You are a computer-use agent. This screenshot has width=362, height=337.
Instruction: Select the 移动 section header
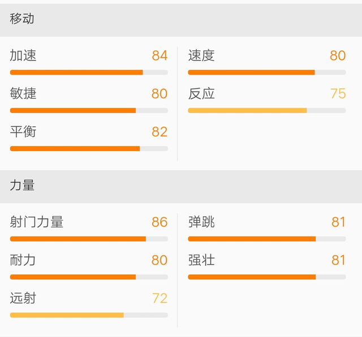[x=181, y=20]
